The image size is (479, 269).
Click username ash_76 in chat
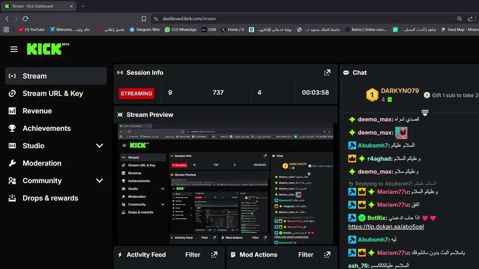click(x=358, y=266)
